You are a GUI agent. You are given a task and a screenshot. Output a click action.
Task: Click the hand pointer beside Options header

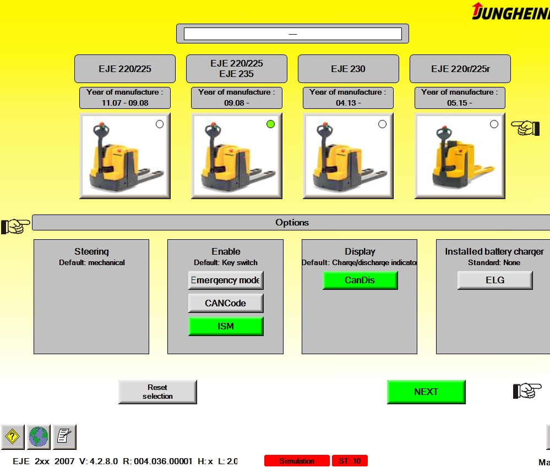pos(15,226)
